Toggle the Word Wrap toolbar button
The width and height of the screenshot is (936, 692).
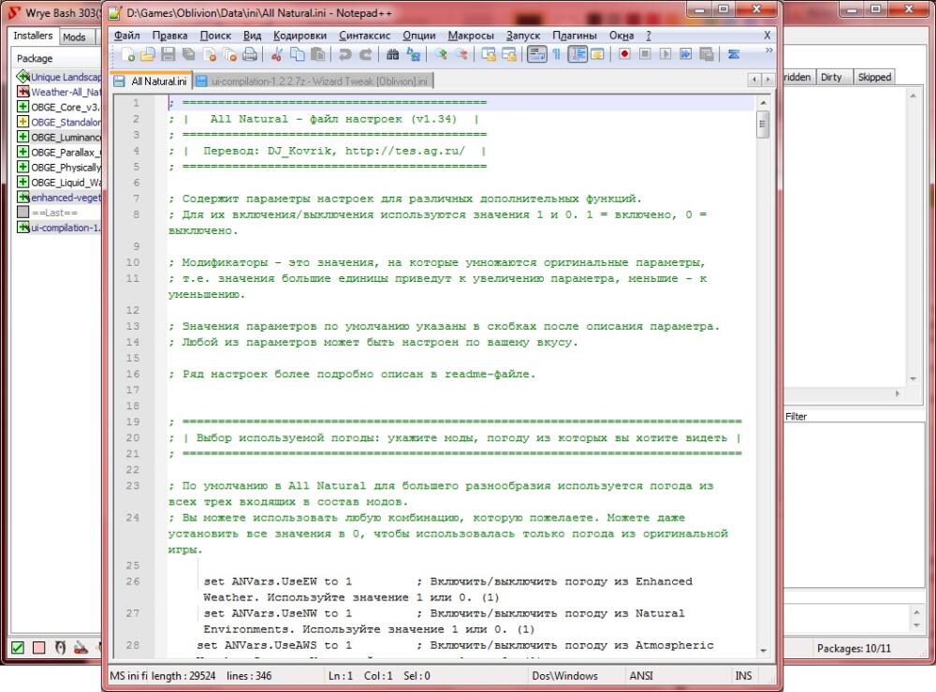point(536,55)
